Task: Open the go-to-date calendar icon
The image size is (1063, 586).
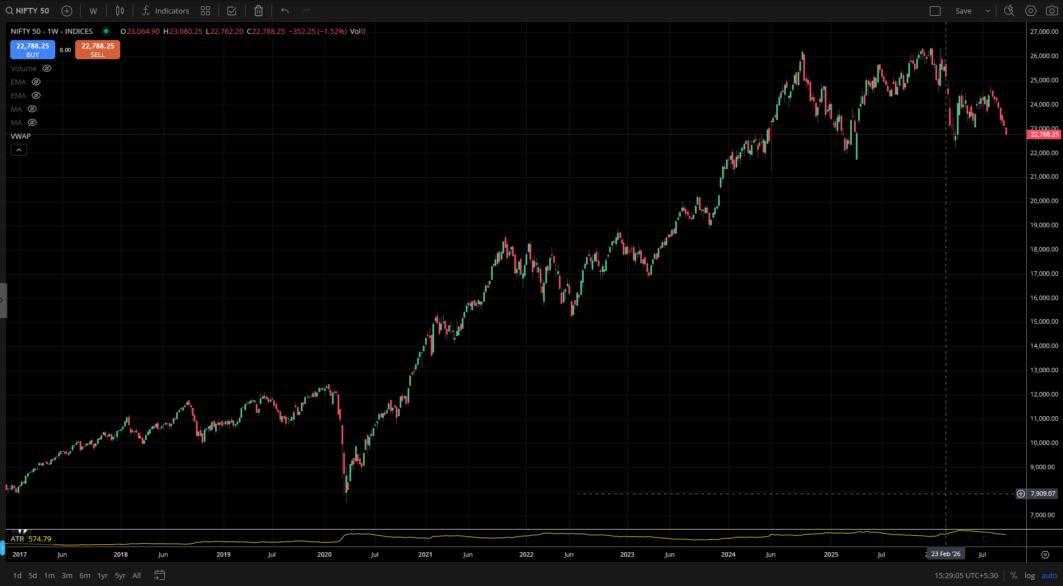Action: 160,575
